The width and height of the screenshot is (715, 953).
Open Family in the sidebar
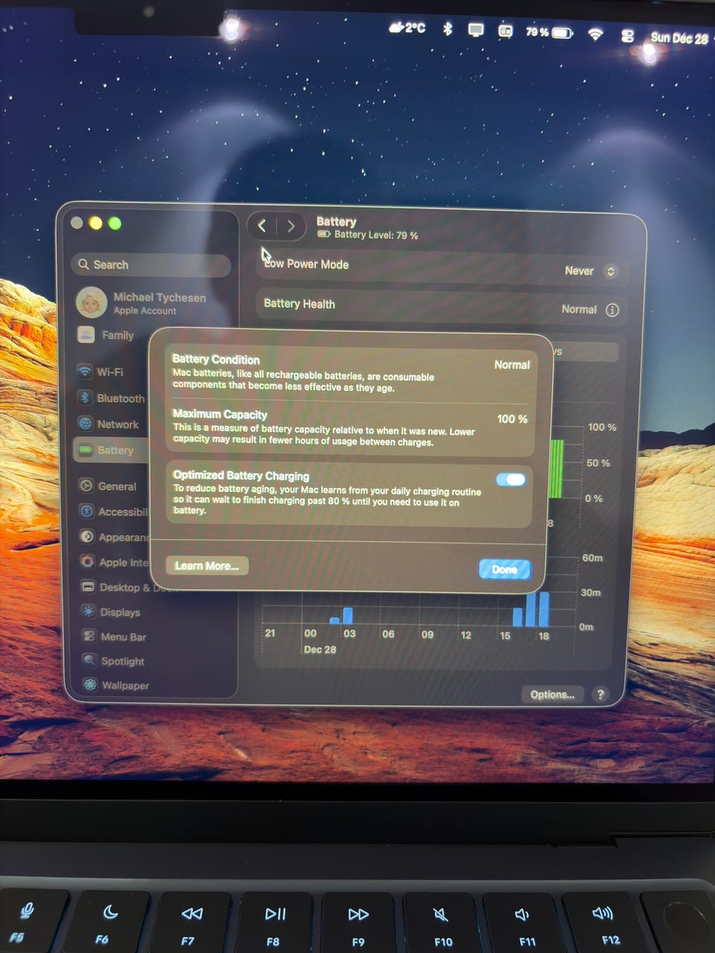click(106, 335)
